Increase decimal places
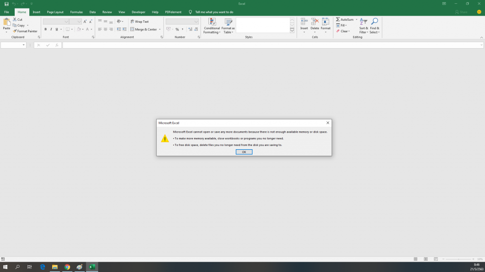485x272 pixels. click(189, 29)
